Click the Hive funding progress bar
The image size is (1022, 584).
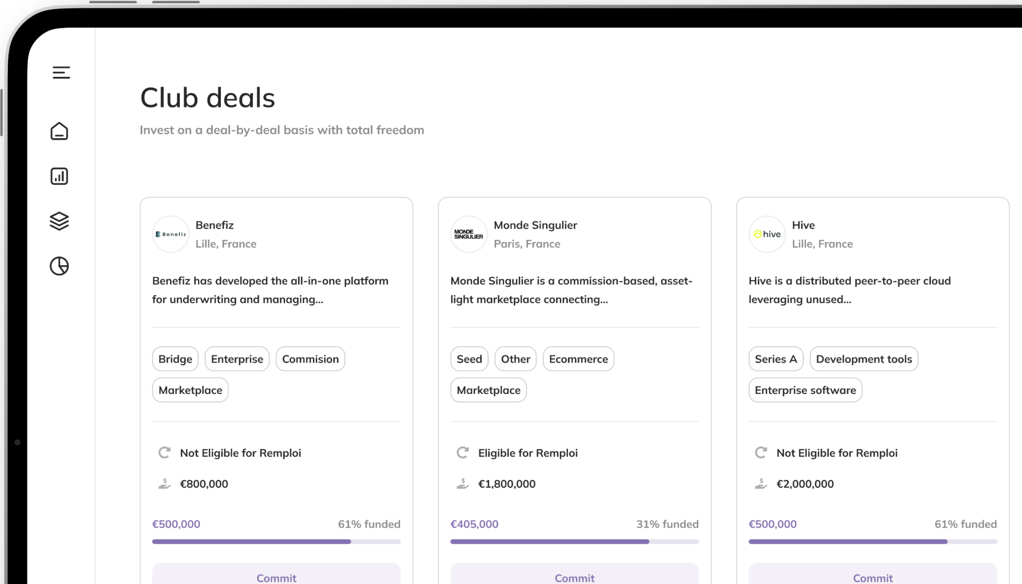point(873,542)
